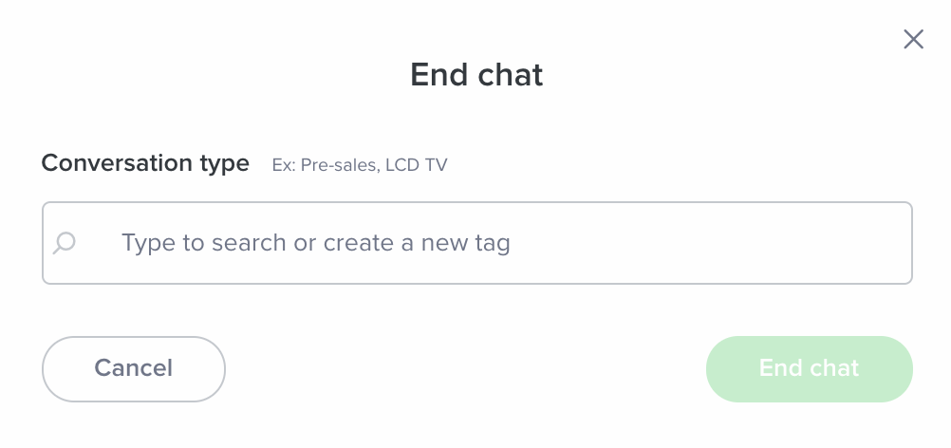Click the empty area inside the tag box
Screen dimensions: 951x448
click(710, 243)
